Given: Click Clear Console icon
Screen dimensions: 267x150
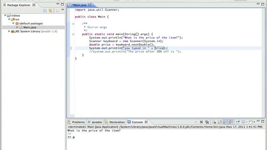Looking at the screenshot, I should pyautogui.click(x=214, y=122).
